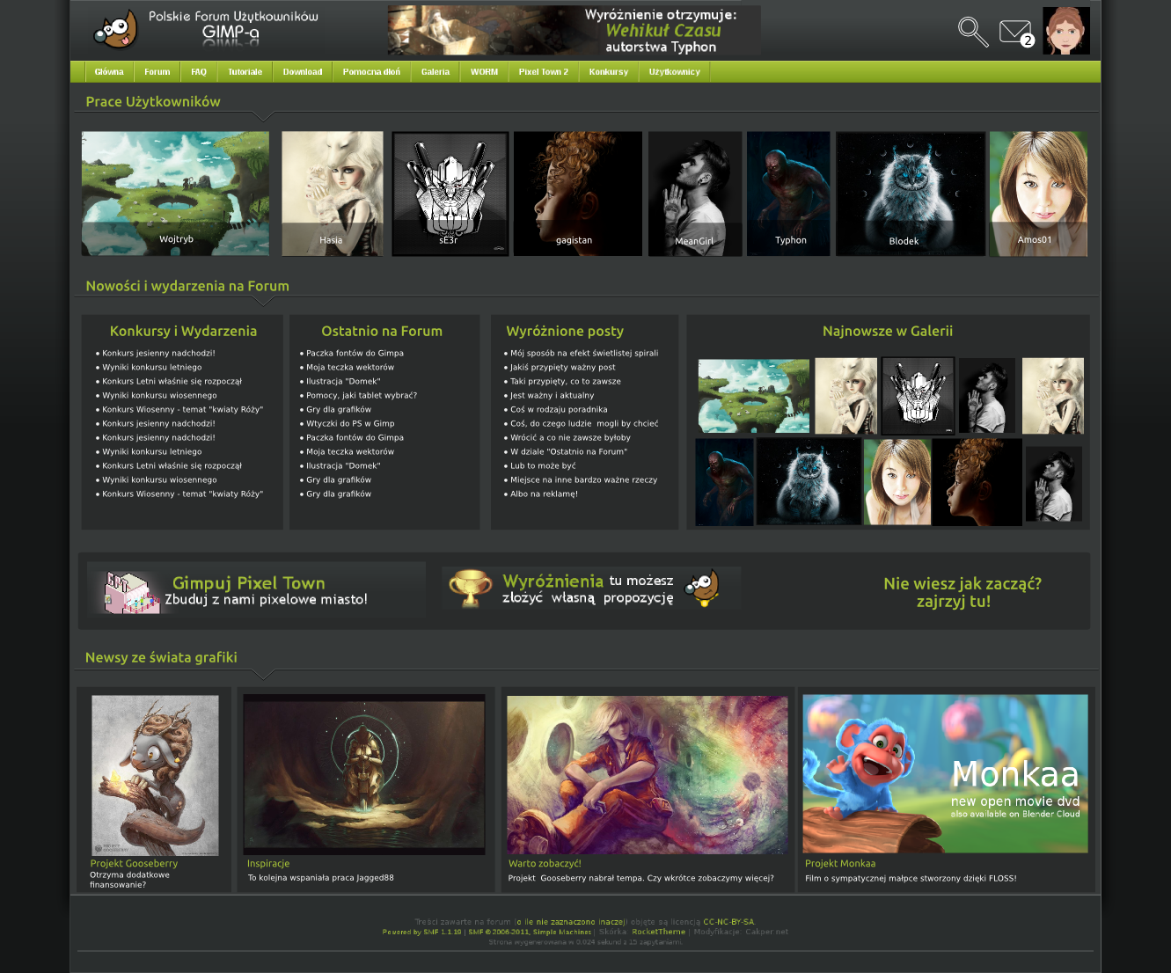Open link "Ilustracja Domek" in Ostatnio na Forum

coord(343,382)
